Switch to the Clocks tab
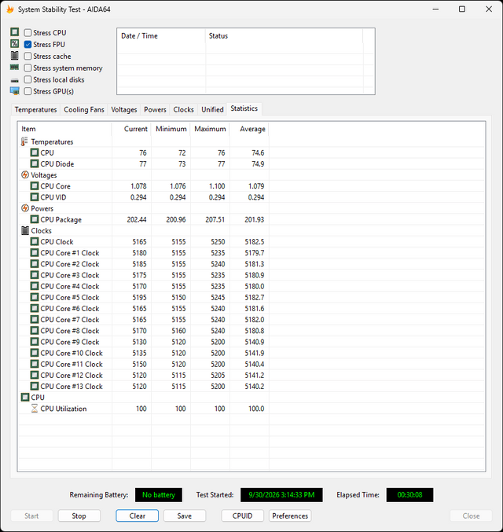 [x=184, y=109]
